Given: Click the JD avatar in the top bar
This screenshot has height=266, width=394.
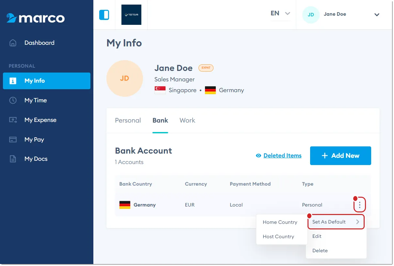Looking at the screenshot, I should [311, 15].
